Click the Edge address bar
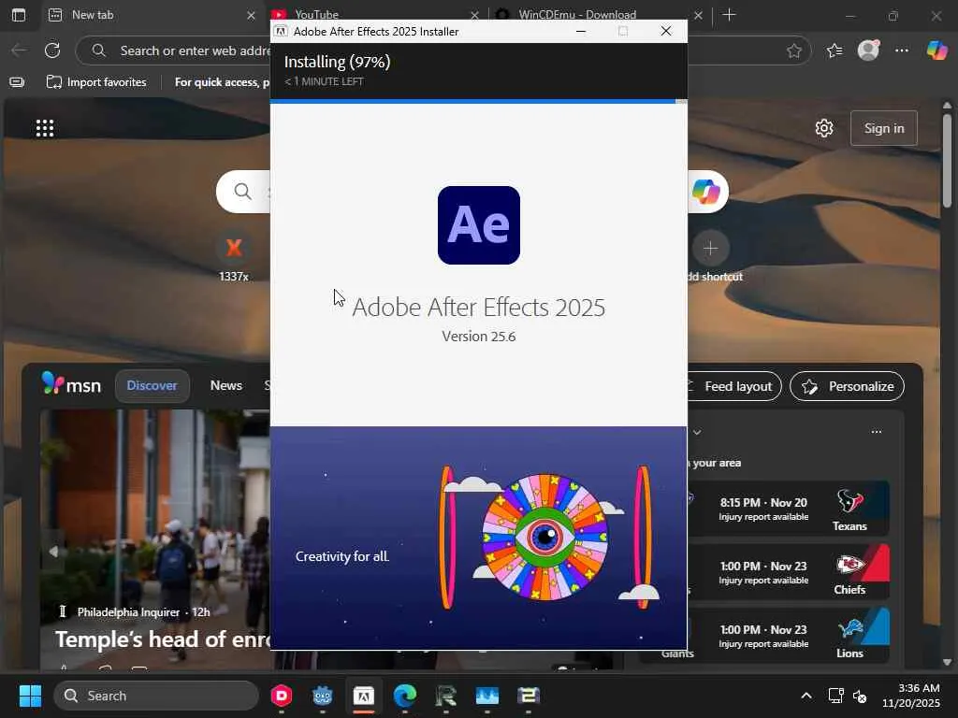The width and height of the screenshot is (958, 718). pyautogui.click(x=443, y=50)
